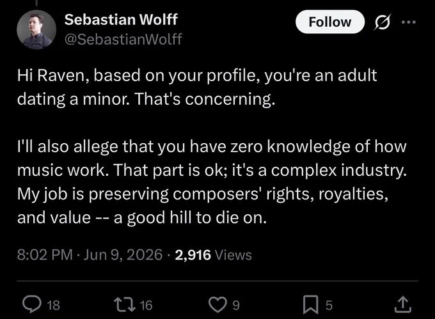
Task: Select the Jun 9, 2026 date
Action: (123, 254)
